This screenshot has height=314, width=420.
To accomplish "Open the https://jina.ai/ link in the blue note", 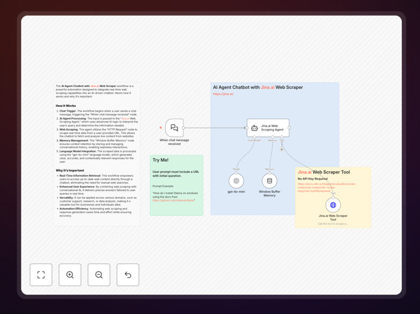I will tap(223, 94).
